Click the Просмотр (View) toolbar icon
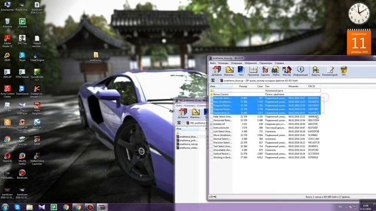 click(253, 71)
